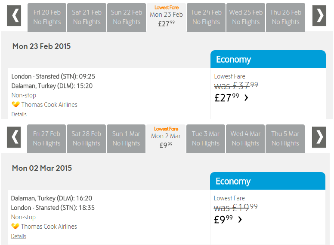This screenshot has width=334, height=245.
Task: Click Thomas Cook heart logo on outbound flight
Action: 15,104
